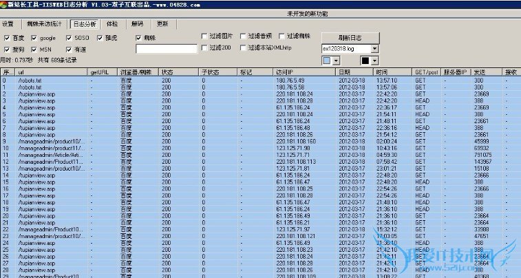Click the light blue color swatch
Image resolution: width=521 pixels, height=278 pixels.
tap(327, 61)
